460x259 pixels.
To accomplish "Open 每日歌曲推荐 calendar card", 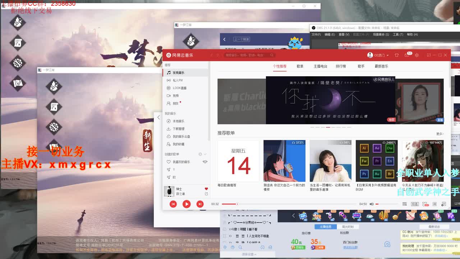I will coord(238,161).
